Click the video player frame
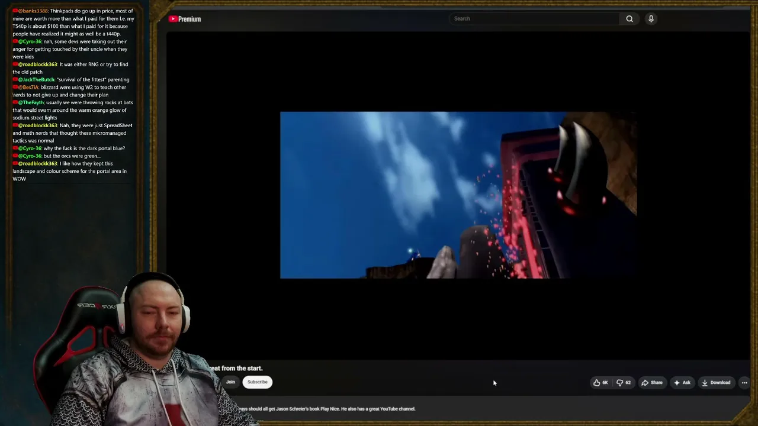 tap(458, 195)
